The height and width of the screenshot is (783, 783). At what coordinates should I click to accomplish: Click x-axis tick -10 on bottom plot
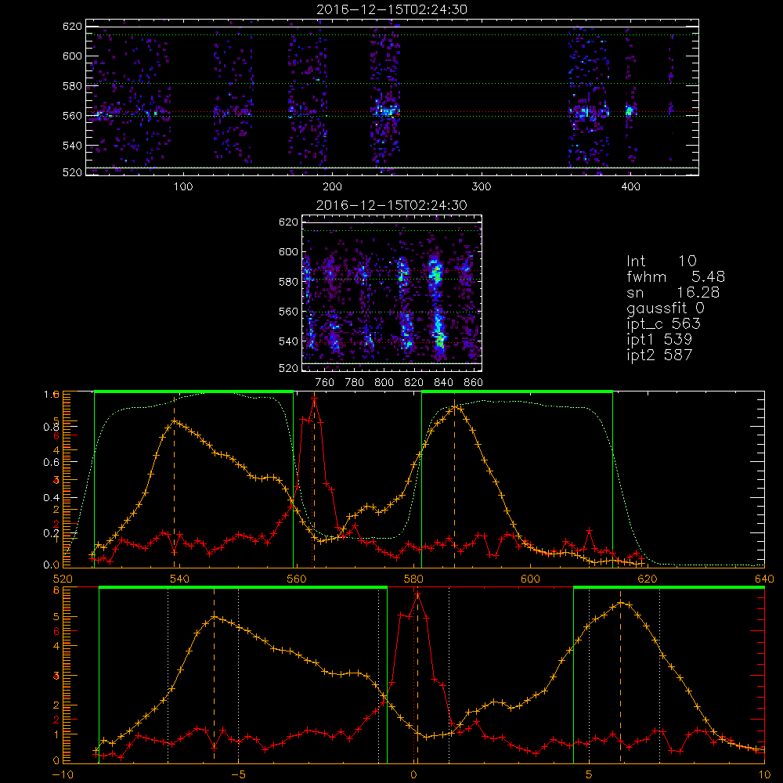click(x=63, y=775)
